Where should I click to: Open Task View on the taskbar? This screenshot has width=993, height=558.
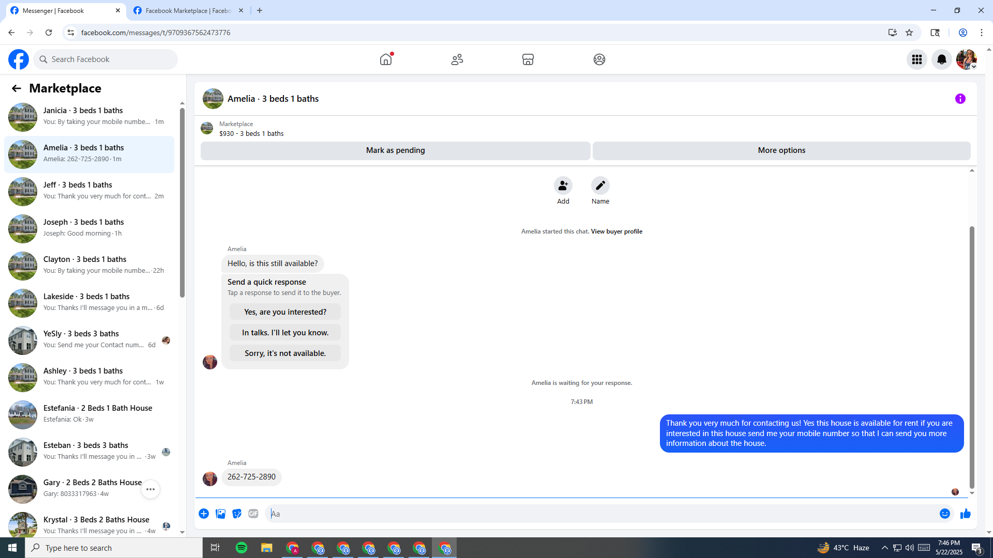click(x=215, y=548)
